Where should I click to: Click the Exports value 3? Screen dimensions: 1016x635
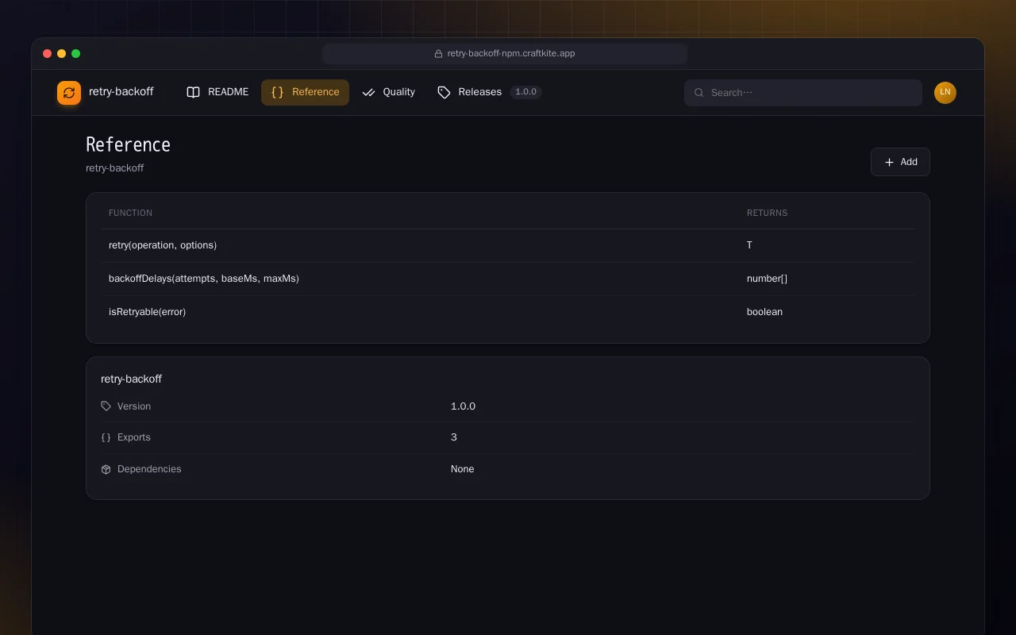(454, 437)
